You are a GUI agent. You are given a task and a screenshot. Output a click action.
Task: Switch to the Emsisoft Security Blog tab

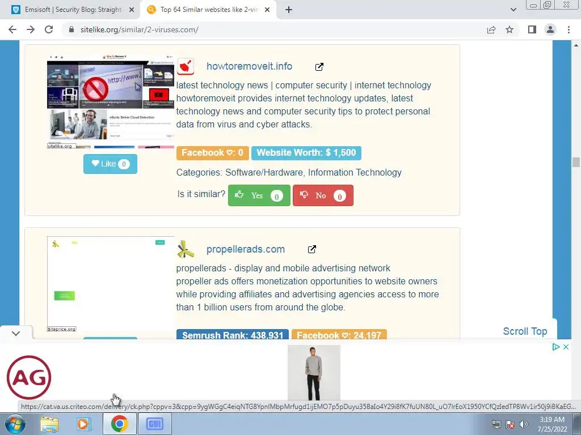(72, 10)
